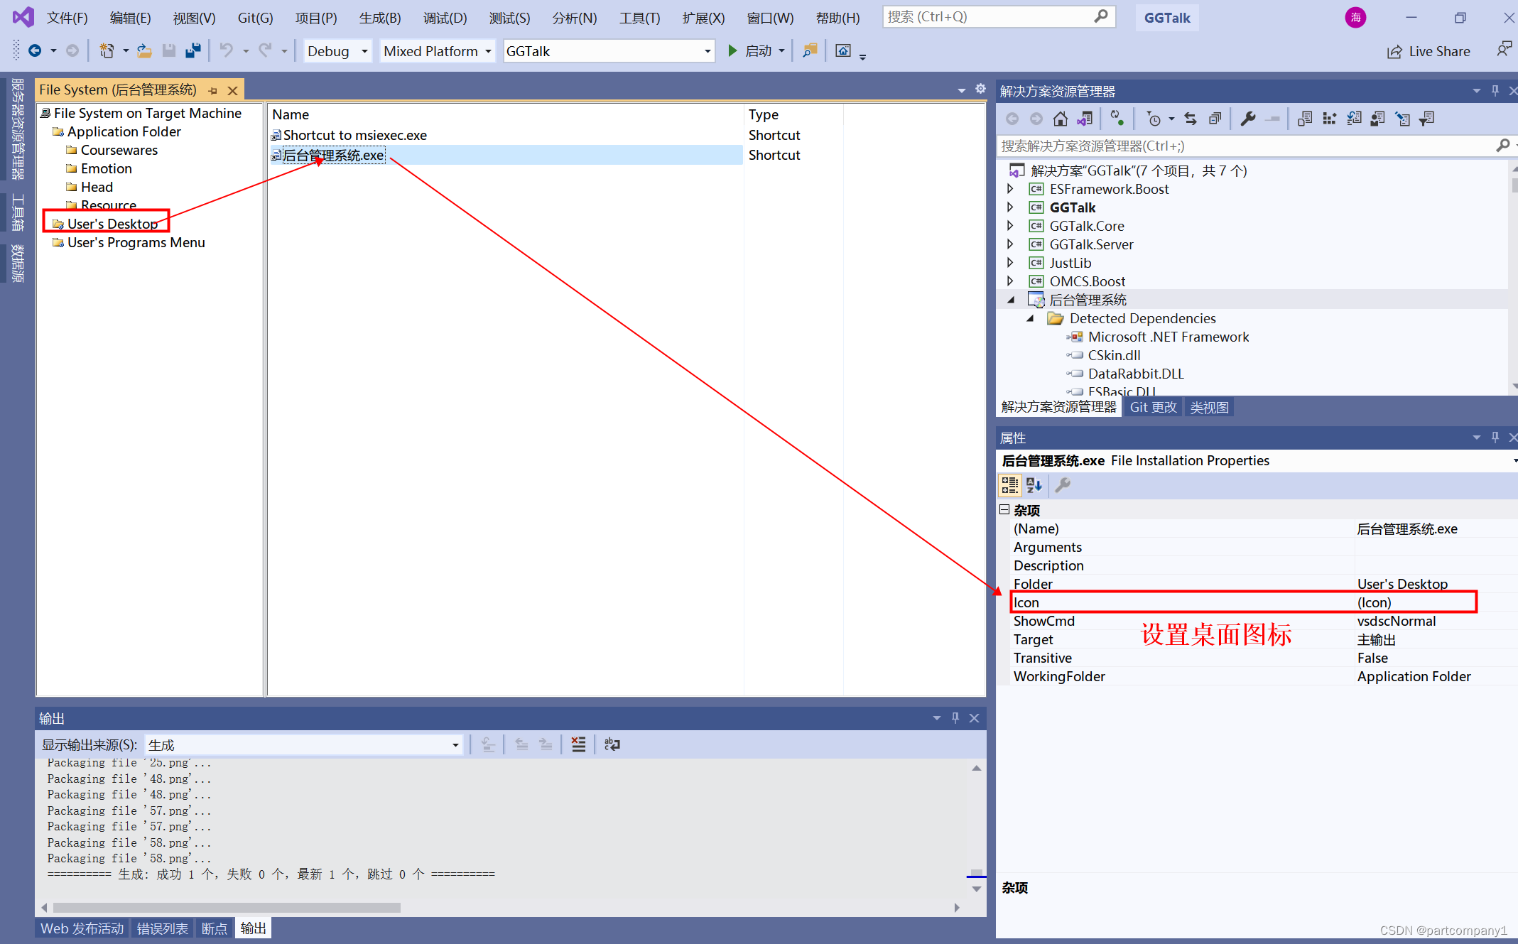
Task: Click the Open File folder icon
Action: [x=144, y=51]
